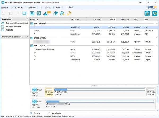
Task: Select the Disco1 Base MBR drive icon
Action: (34, 102)
